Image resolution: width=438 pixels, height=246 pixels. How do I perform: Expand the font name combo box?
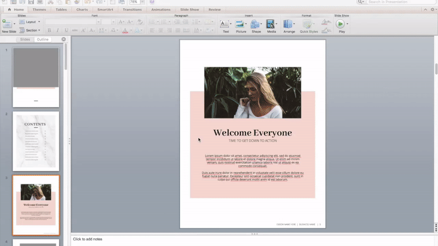[x=98, y=22]
